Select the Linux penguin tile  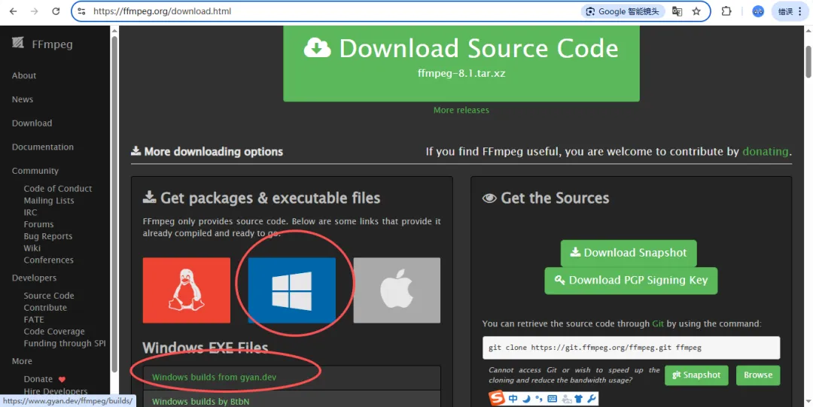187,290
